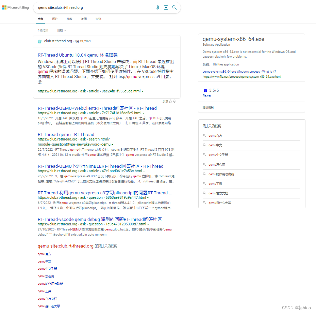Image resolution: width=316 pixels, height=313 pixels.
Task: Click the file.net source link
Action: pyautogui.click(x=206, y=95)
